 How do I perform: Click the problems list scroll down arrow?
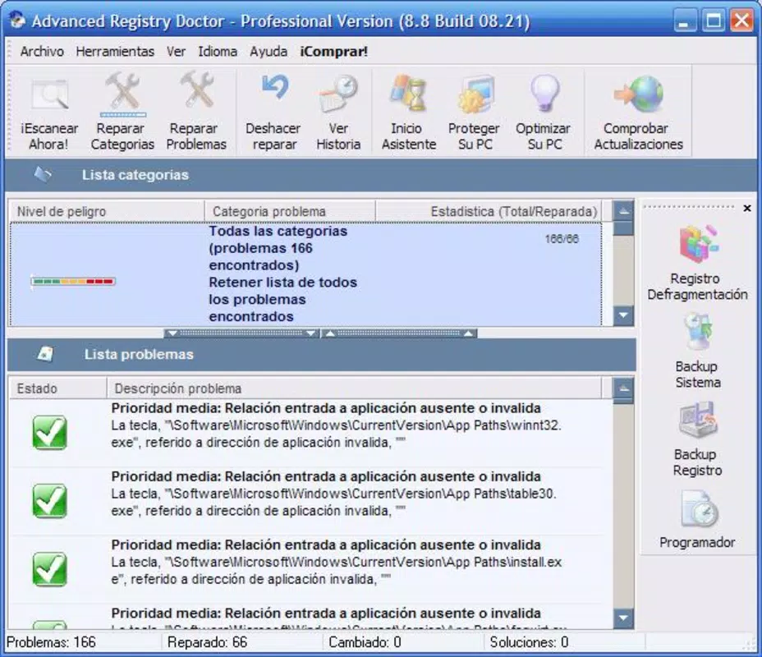[623, 618]
